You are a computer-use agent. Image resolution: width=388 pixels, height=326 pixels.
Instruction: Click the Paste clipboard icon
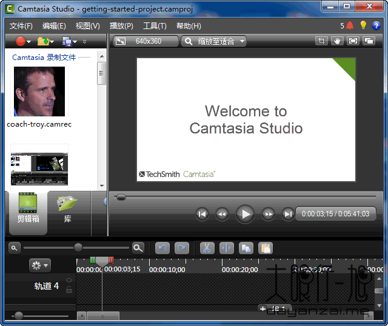click(x=266, y=248)
